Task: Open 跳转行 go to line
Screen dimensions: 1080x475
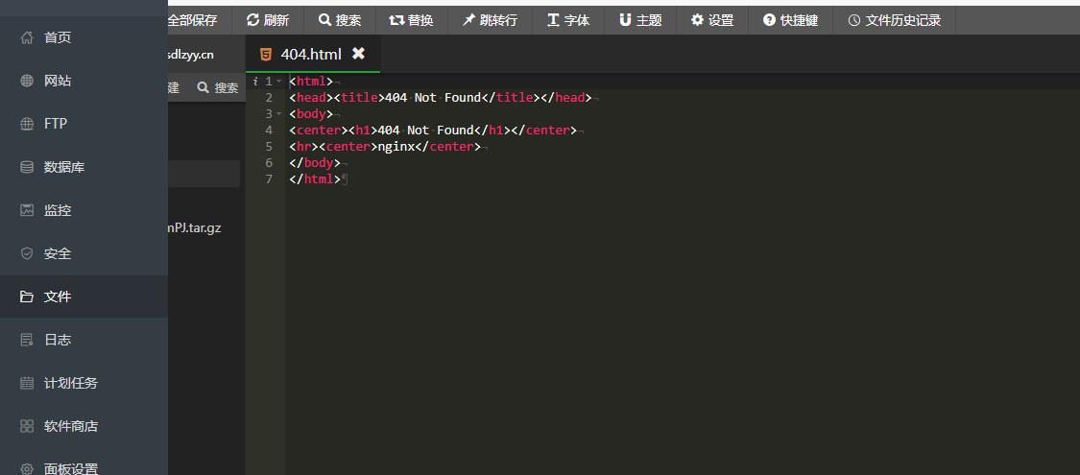Action: pyautogui.click(x=490, y=21)
